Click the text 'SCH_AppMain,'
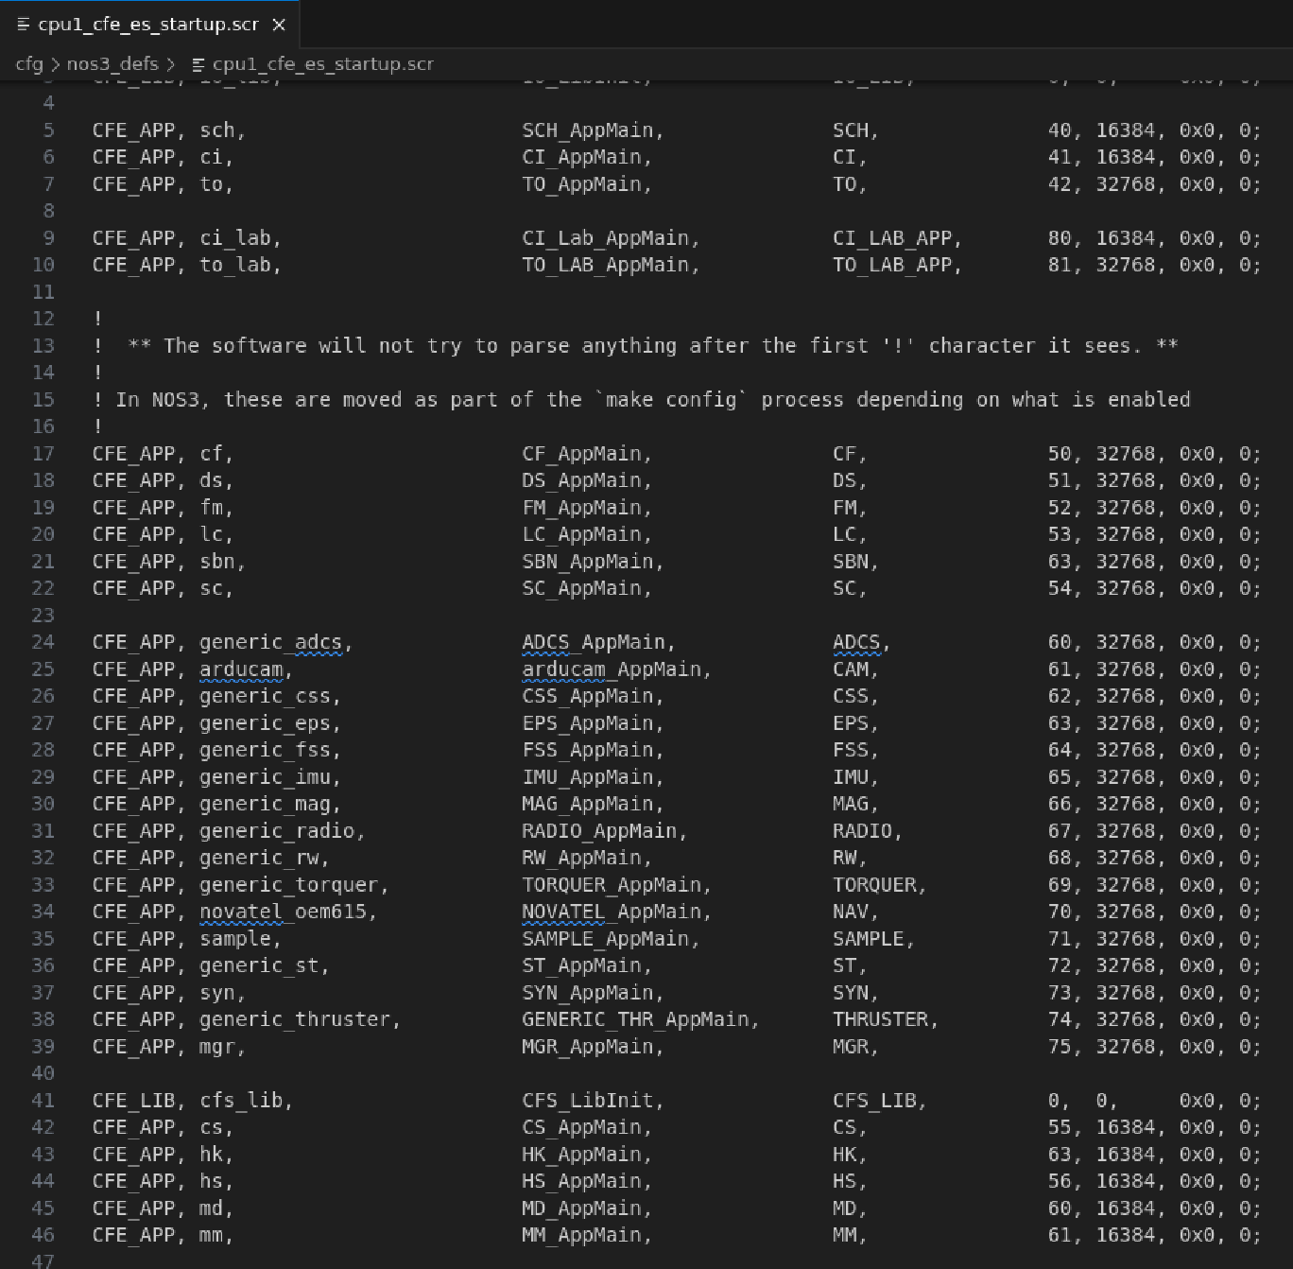The height and width of the screenshot is (1269, 1293). 593,130
